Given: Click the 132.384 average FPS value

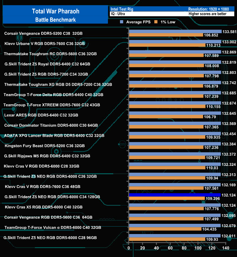Looking at the screenshot, I should pyautogui.click(x=229, y=144).
